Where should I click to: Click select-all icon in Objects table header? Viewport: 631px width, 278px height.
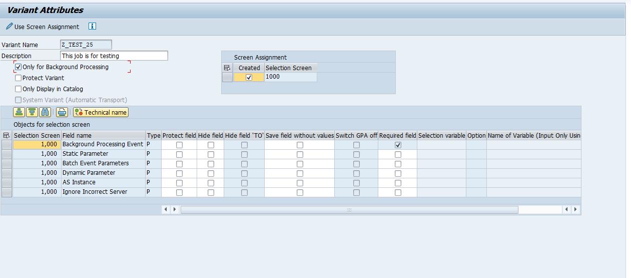pyautogui.click(x=7, y=135)
